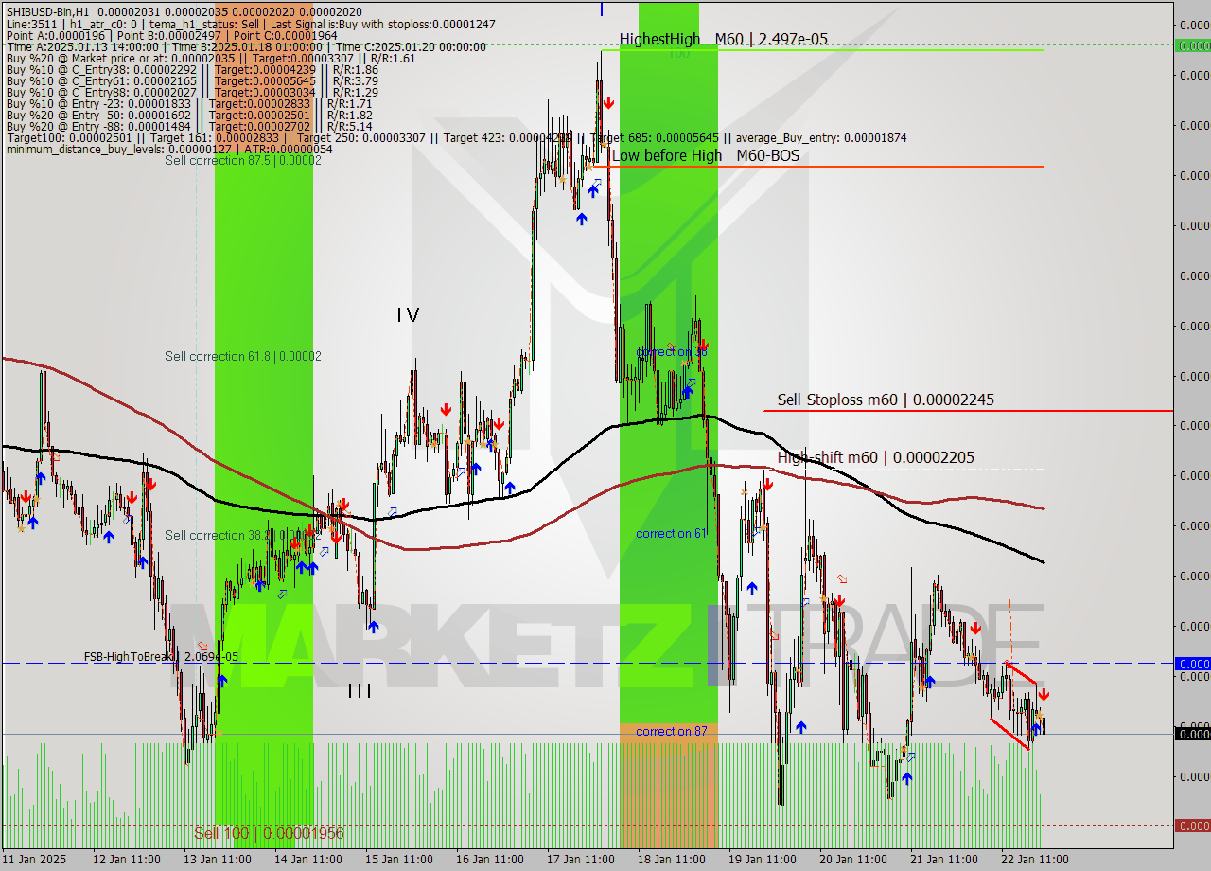
Task: Click the blue 'correction 38' label
Action: (x=672, y=351)
